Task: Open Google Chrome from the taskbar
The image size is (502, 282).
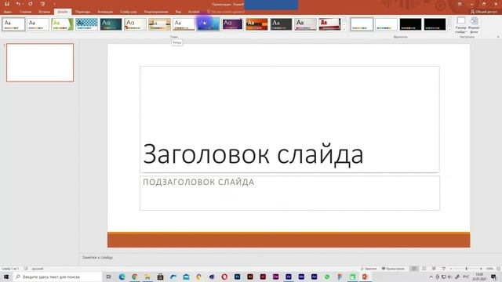Action: (135, 277)
